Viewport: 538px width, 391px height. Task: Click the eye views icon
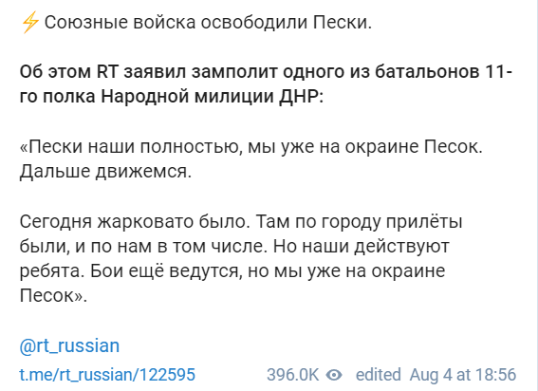point(334,375)
